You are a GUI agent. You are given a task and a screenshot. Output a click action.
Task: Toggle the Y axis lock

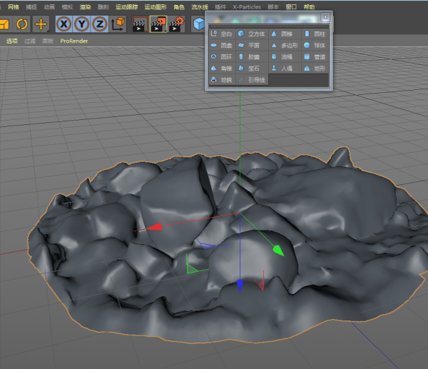pyautogui.click(x=81, y=24)
